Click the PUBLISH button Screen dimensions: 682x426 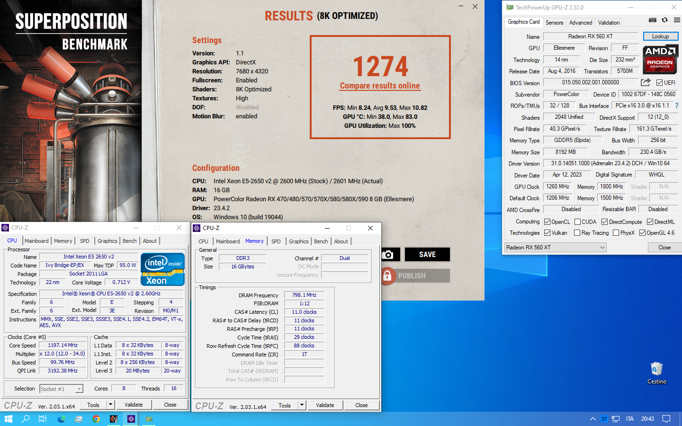tap(415, 275)
